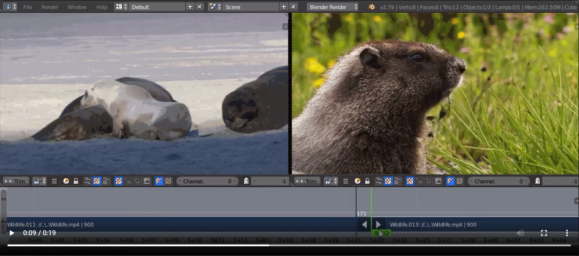Select Chroma Vectorscope display in the seals preview header
This screenshot has width=579, height=256.
point(137,181)
